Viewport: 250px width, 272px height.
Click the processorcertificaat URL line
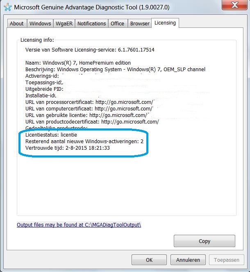click(89, 102)
